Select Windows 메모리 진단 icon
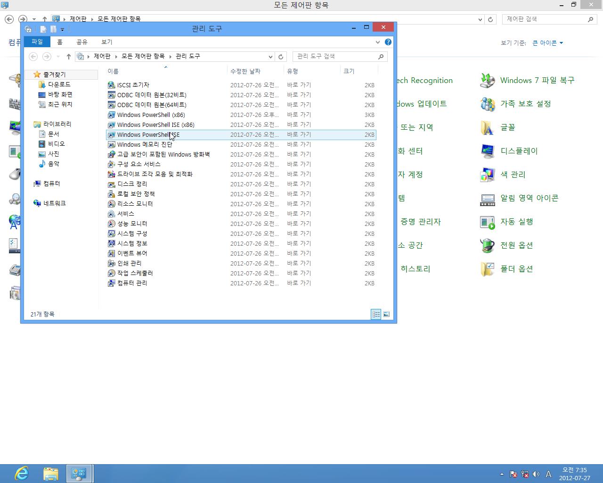This screenshot has width=603, height=483. click(111, 144)
